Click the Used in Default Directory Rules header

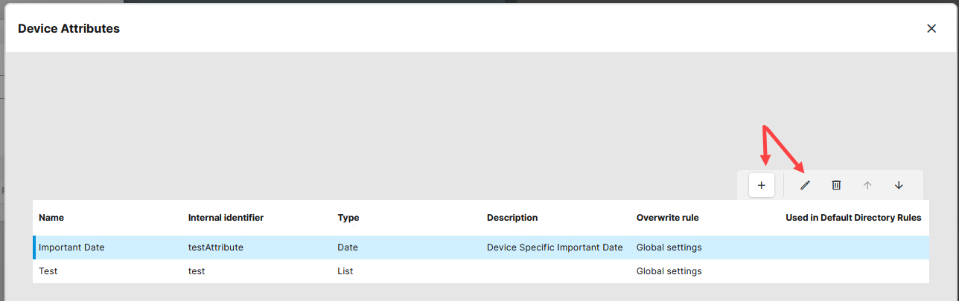pyautogui.click(x=853, y=218)
